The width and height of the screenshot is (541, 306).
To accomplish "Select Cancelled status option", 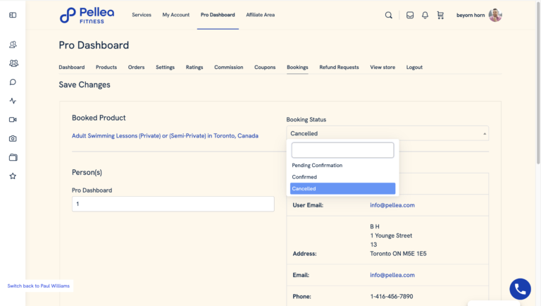I will tap(342, 188).
